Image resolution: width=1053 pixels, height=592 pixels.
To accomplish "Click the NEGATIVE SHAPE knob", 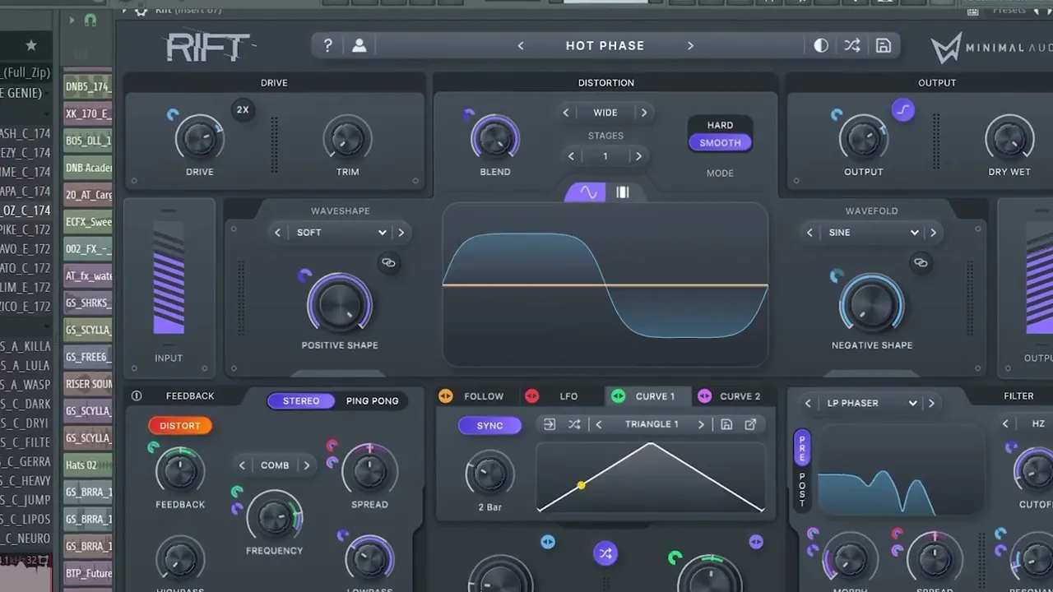I will (x=872, y=305).
